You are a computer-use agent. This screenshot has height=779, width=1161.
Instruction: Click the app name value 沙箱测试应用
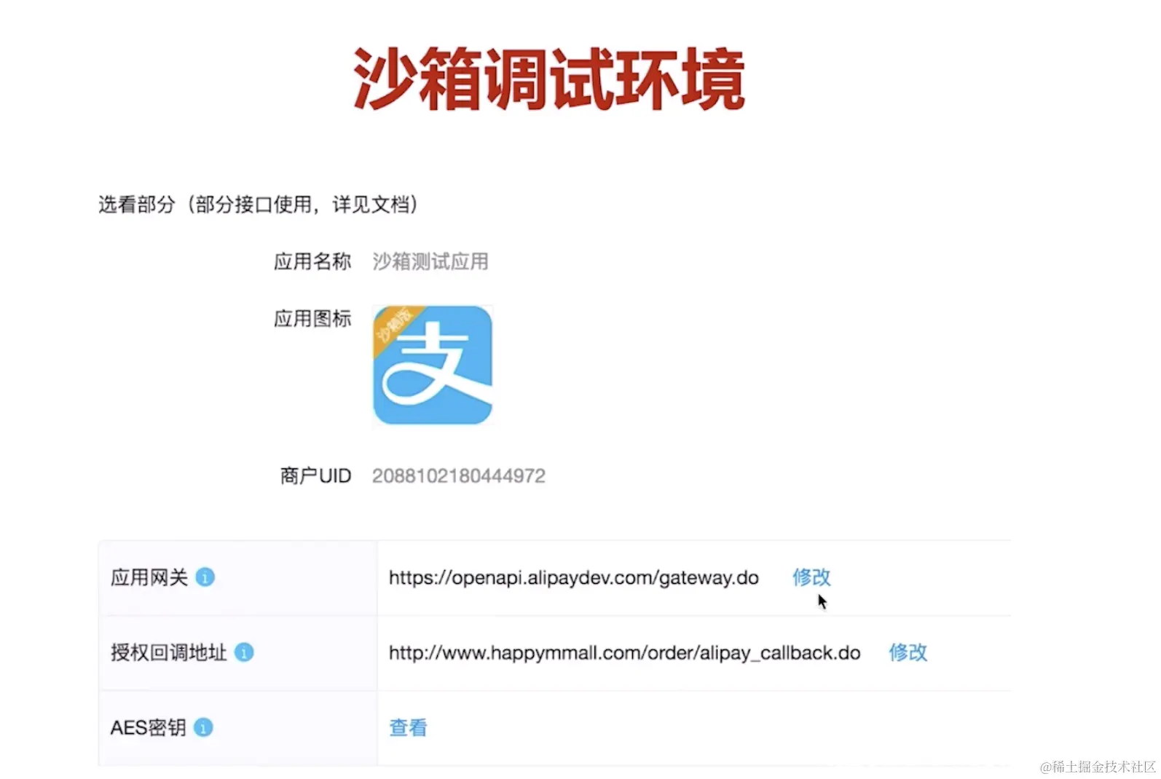pos(430,261)
